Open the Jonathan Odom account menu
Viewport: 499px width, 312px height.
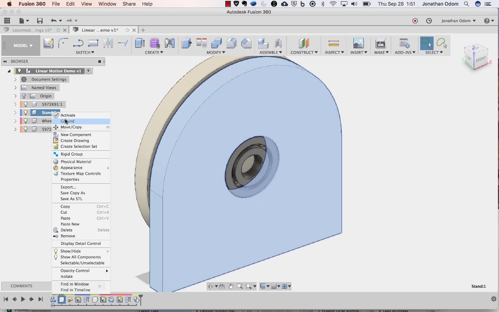click(x=458, y=21)
